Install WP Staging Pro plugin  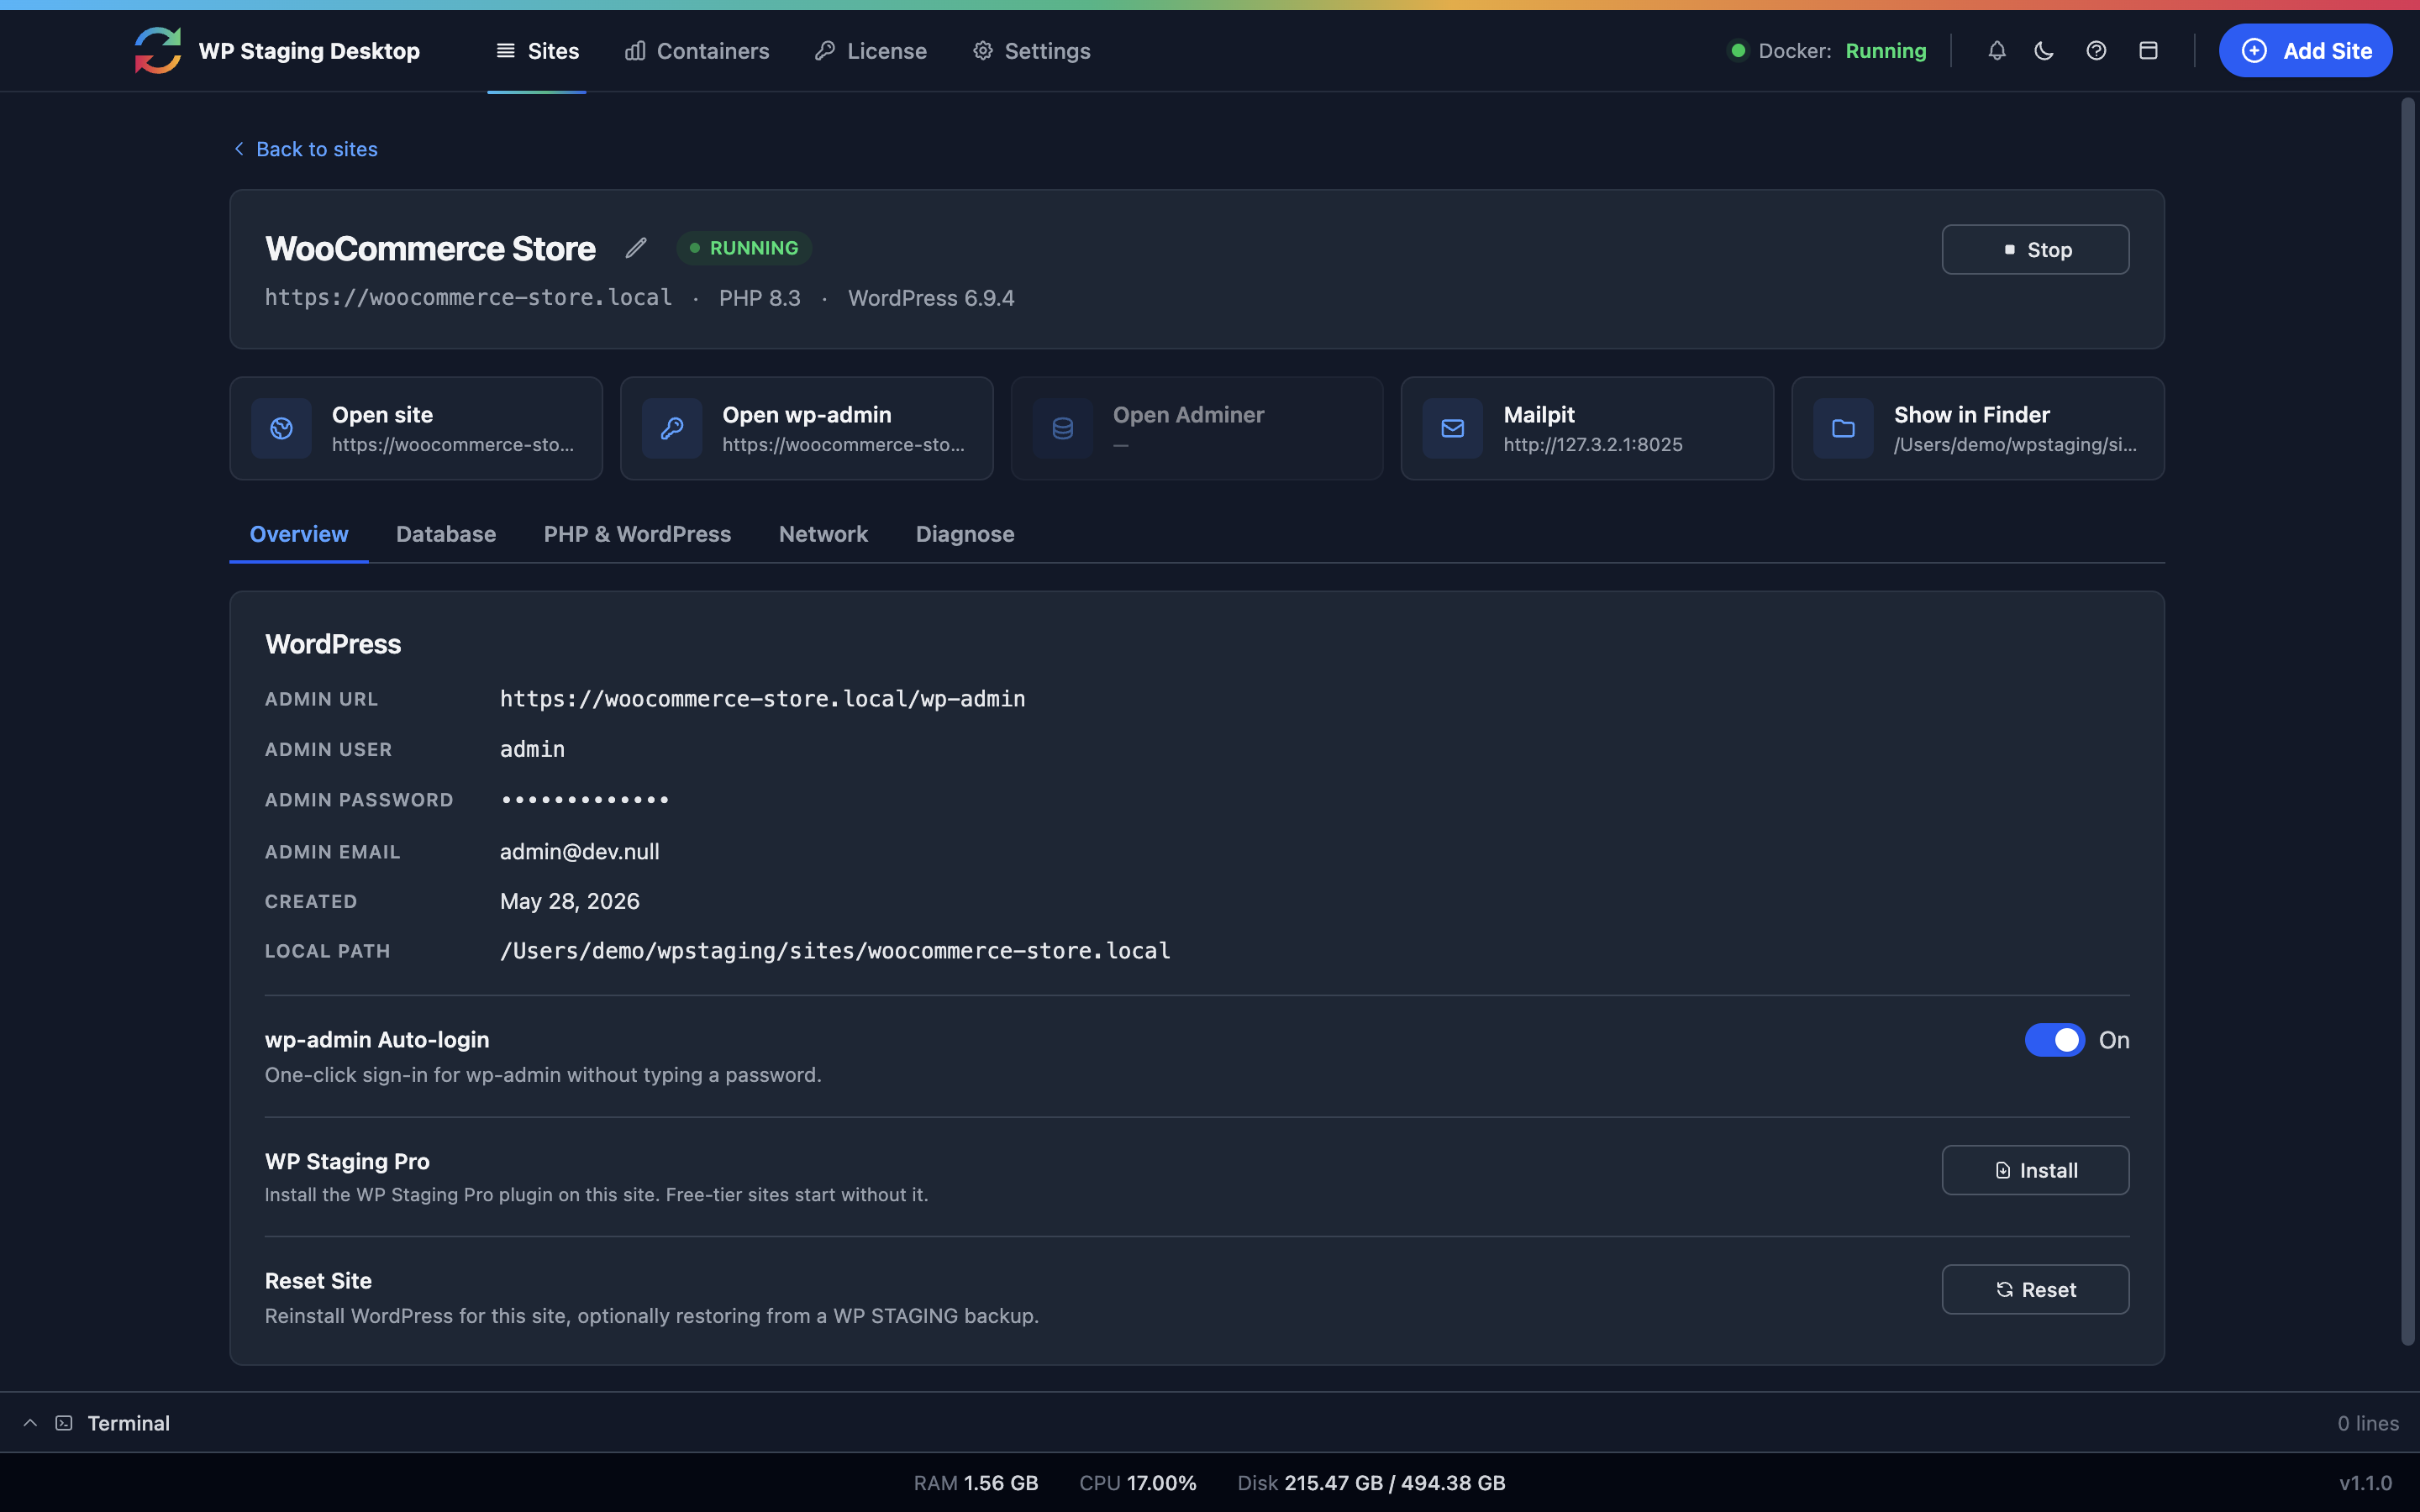click(2035, 1170)
